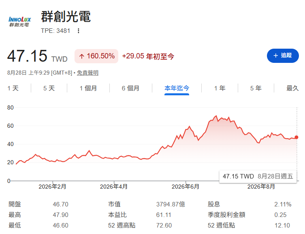Switch to the 5 天 range tab
The height and width of the screenshot is (234, 305).
(49, 88)
